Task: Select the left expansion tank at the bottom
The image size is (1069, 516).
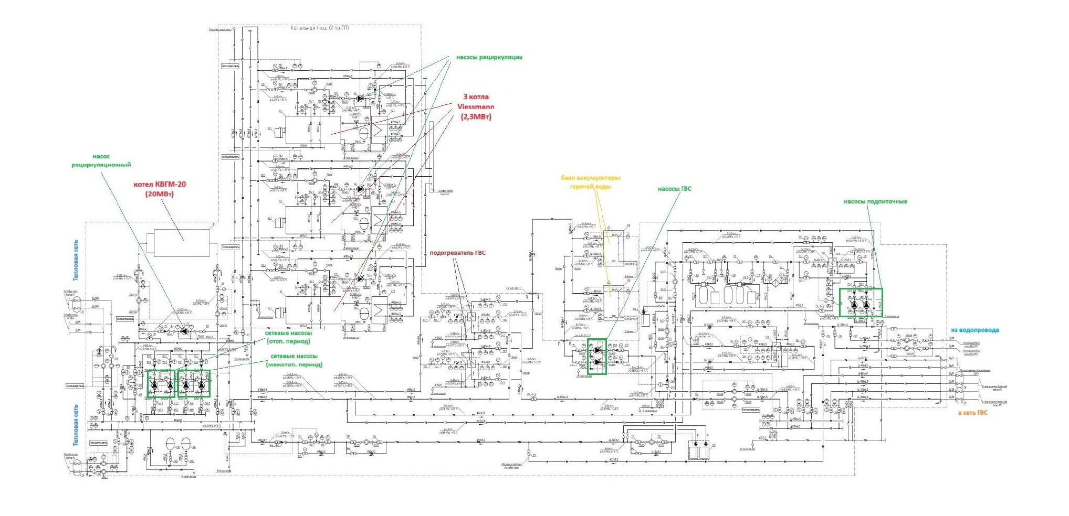Action: point(170,444)
